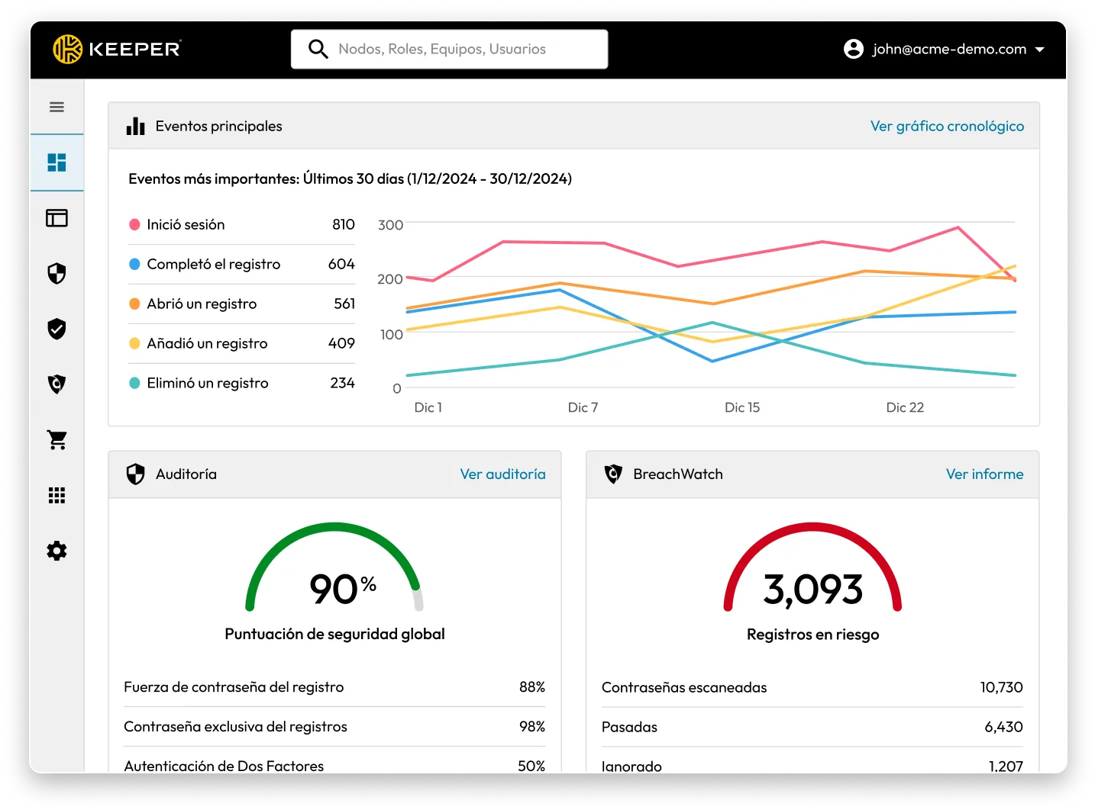Open the dashboard grid icon in sidebar
This screenshot has width=1095, height=810.
(x=57, y=162)
